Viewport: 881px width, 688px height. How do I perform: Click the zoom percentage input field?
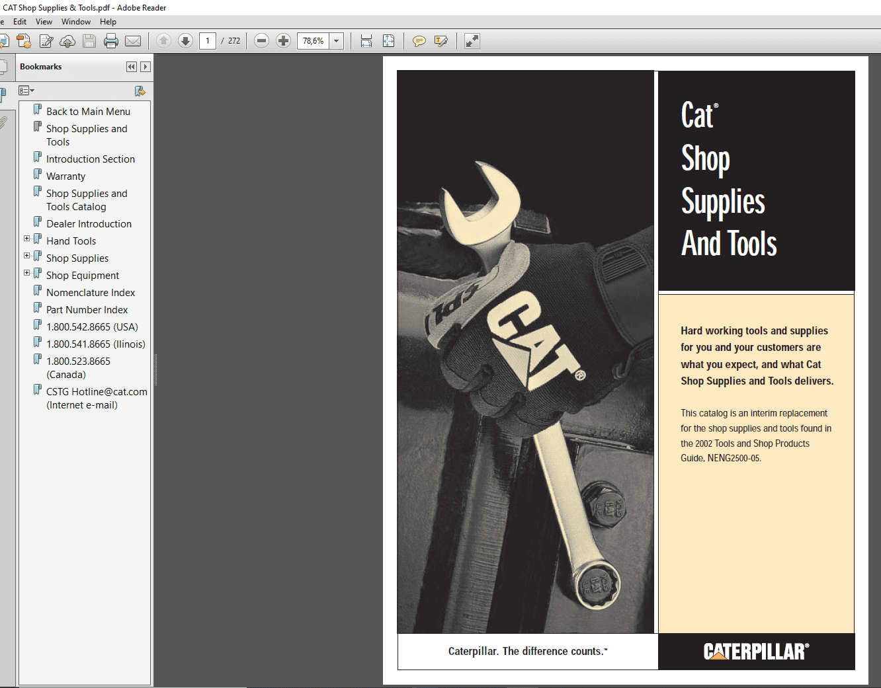tap(314, 41)
